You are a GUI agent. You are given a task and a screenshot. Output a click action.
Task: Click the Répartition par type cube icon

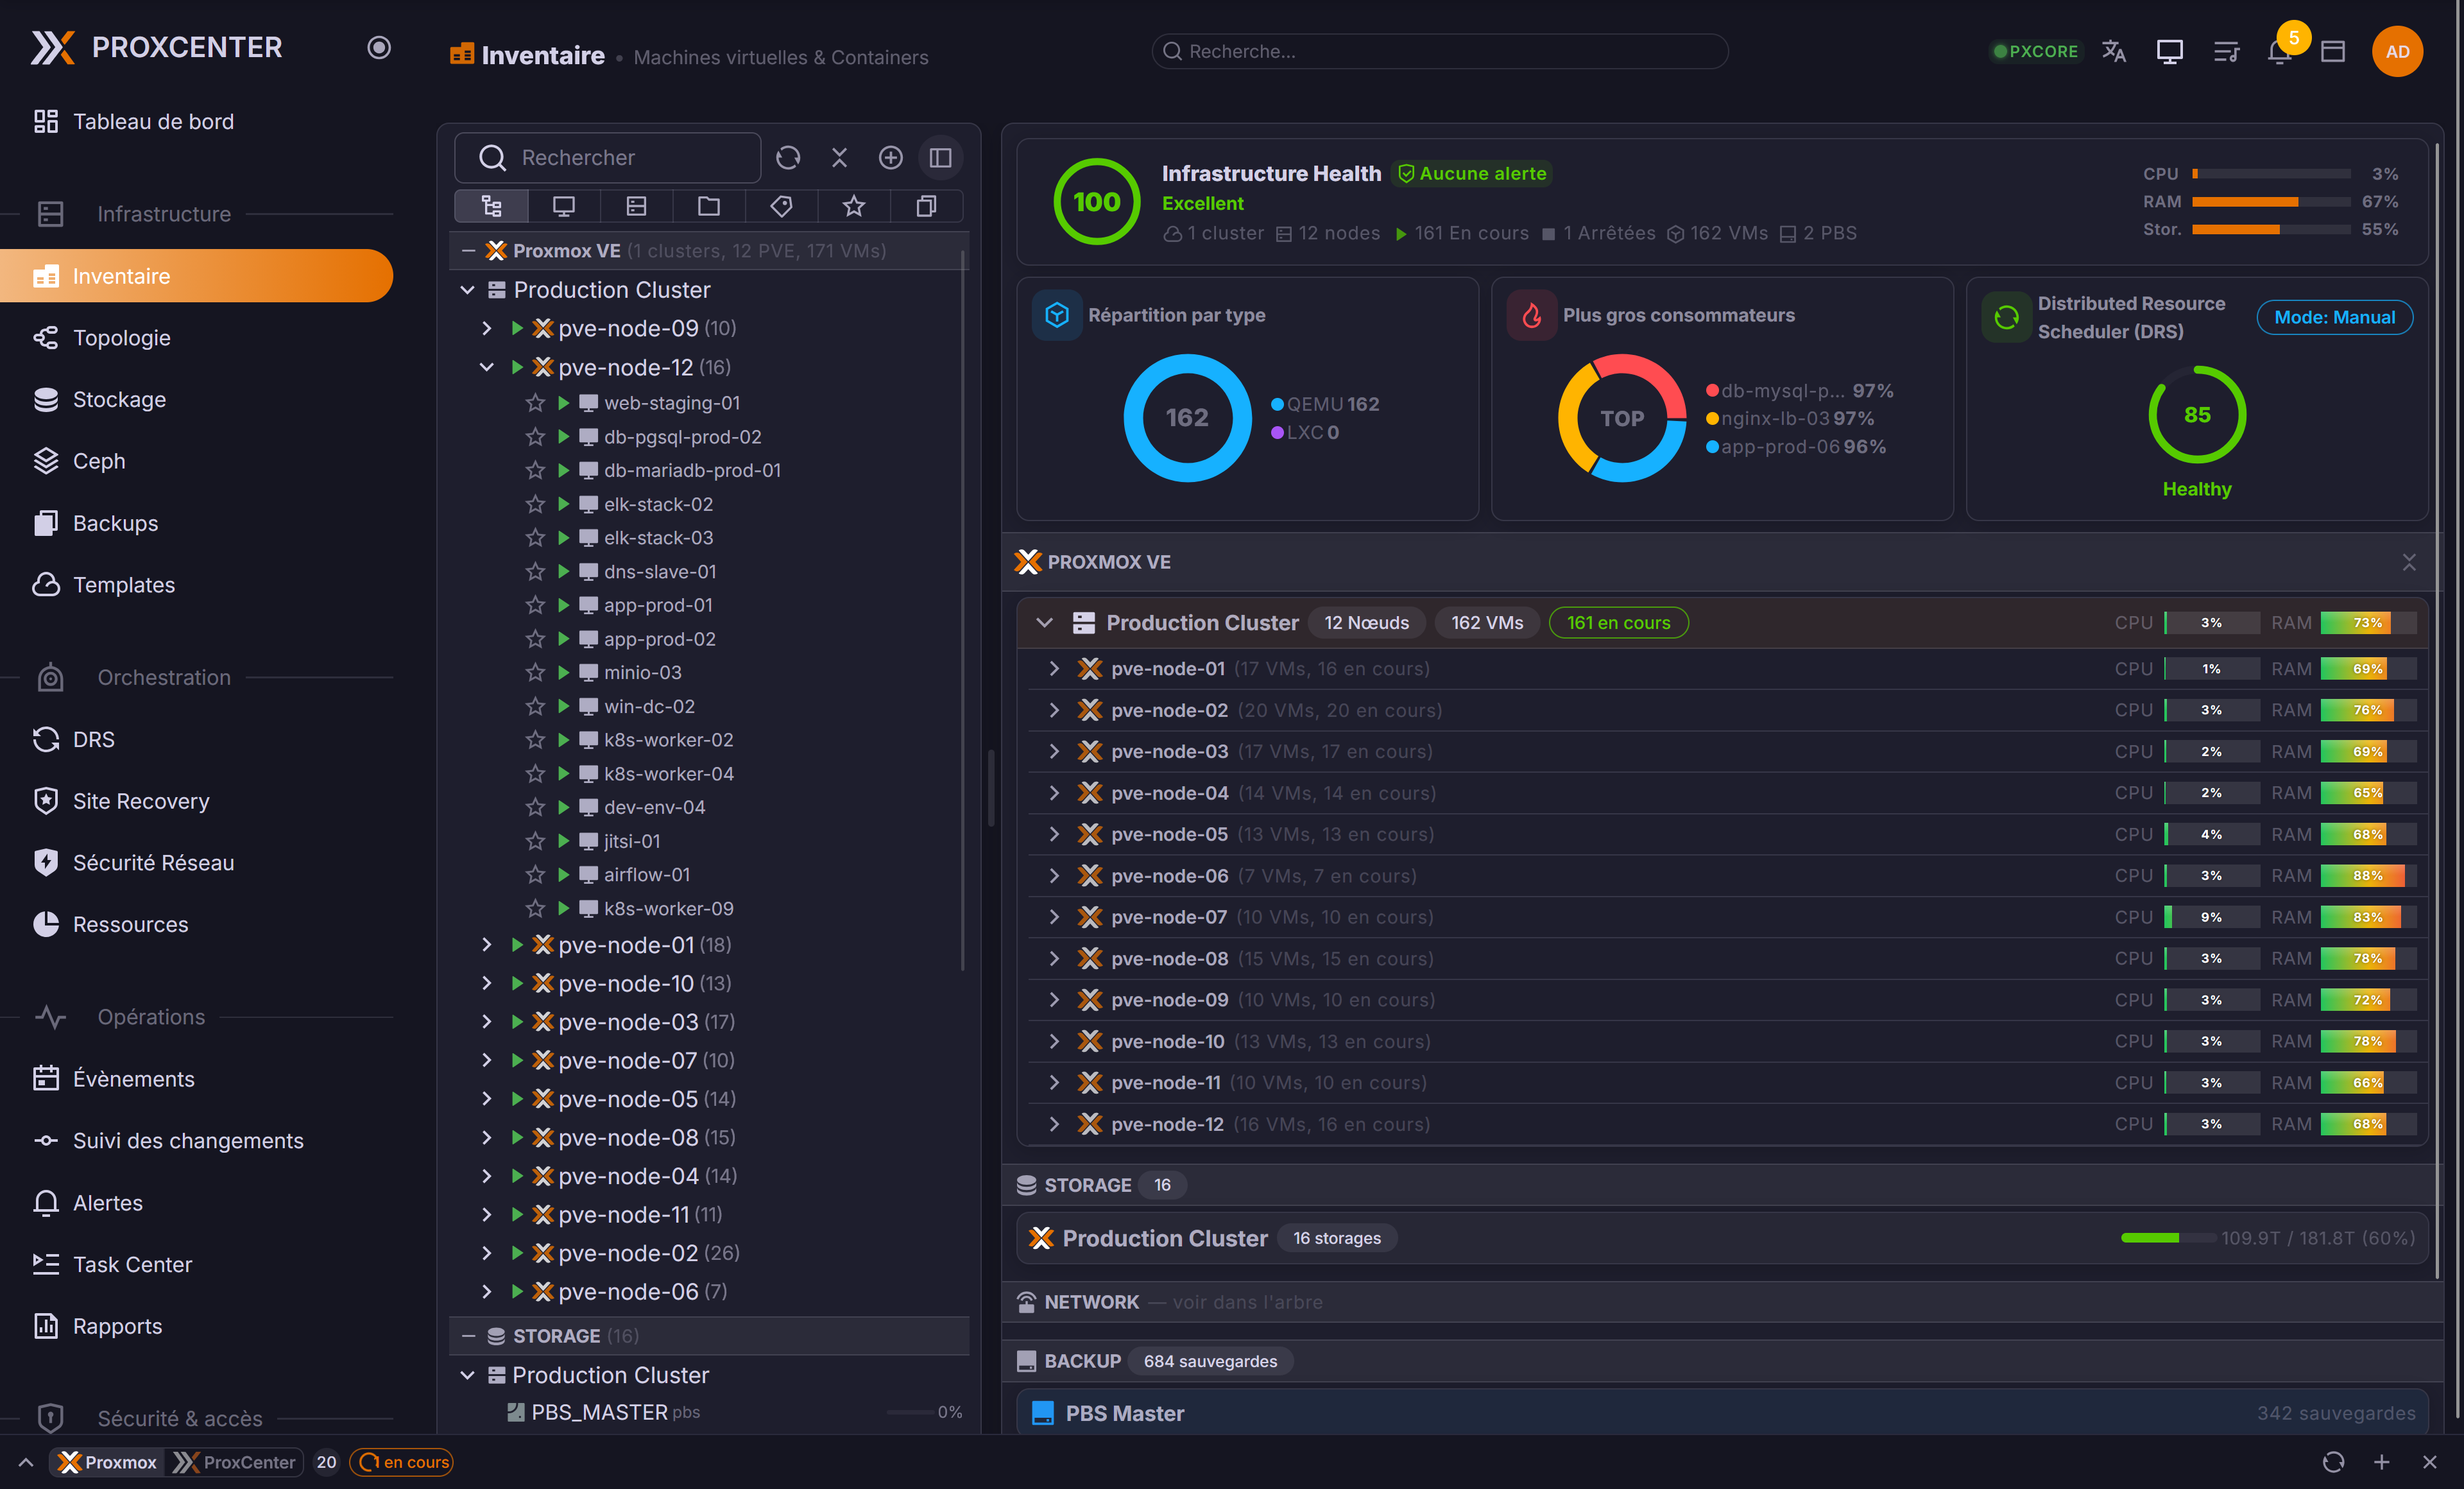pyautogui.click(x=1057, y=315)
